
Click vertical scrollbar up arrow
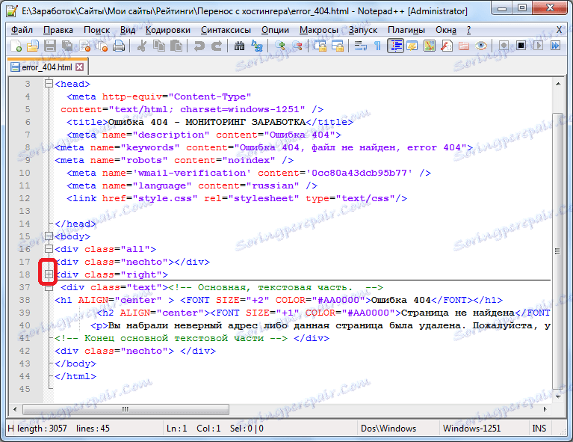pyautogui.click(x=558, y=84)
